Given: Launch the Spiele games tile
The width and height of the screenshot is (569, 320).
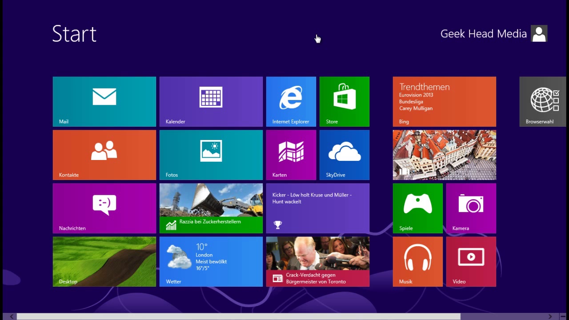Looking at the screenshot, I should click(x=418, y=208).
